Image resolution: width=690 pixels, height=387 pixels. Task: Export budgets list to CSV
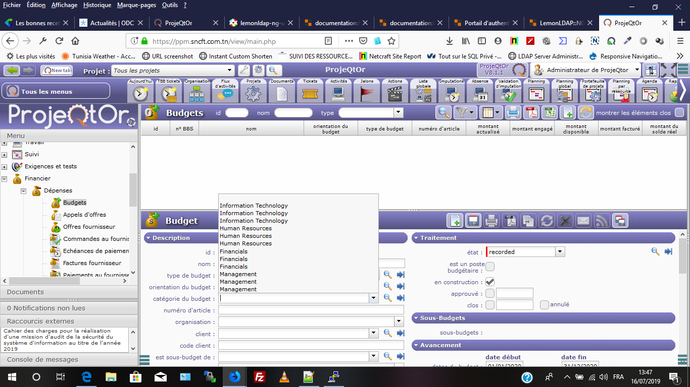(550, 112)
